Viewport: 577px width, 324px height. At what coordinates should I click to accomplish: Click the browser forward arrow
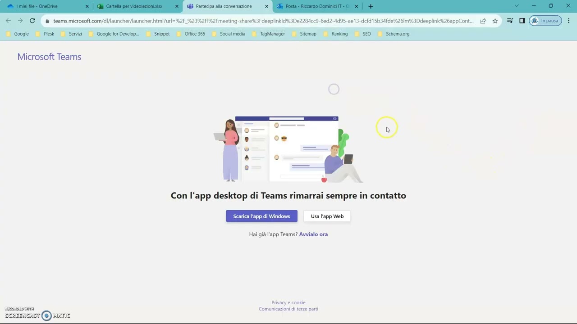(x=20, y=21)
